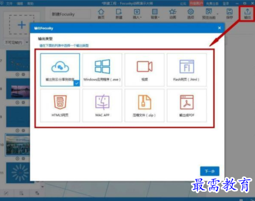Pick the video camera output option
This screenshot has width=255, height=201.
[144, 70]
